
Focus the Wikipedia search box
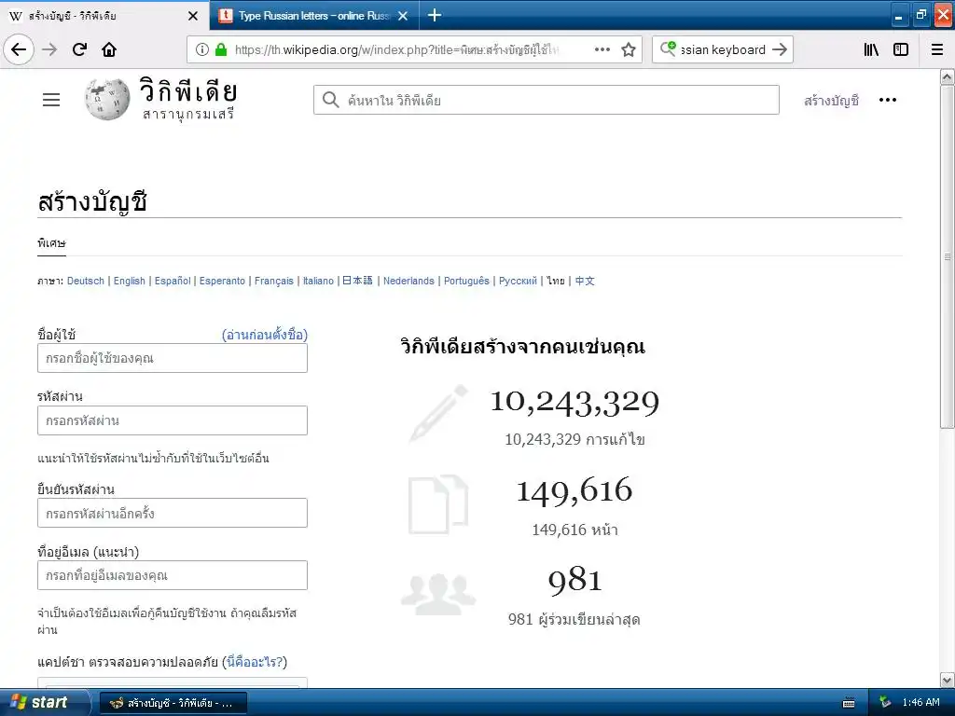pos(547,100)
